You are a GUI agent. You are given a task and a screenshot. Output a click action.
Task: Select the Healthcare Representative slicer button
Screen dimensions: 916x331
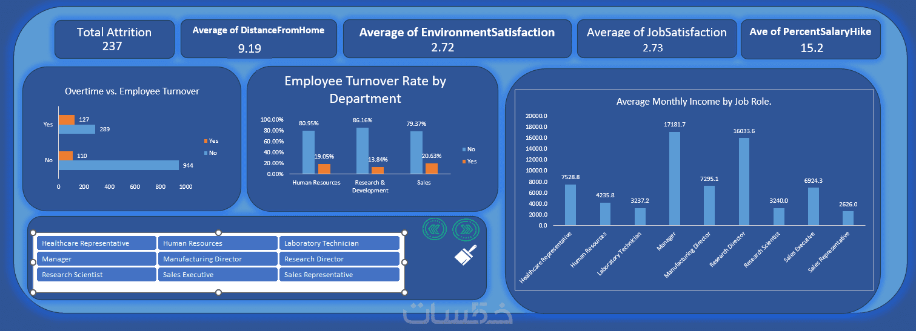tap(96, 243)
